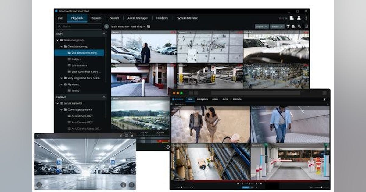Viewport: 366px width, 192px height.
Task: Click the back arrow in the mobile viewer
Action: coord(38,136)
